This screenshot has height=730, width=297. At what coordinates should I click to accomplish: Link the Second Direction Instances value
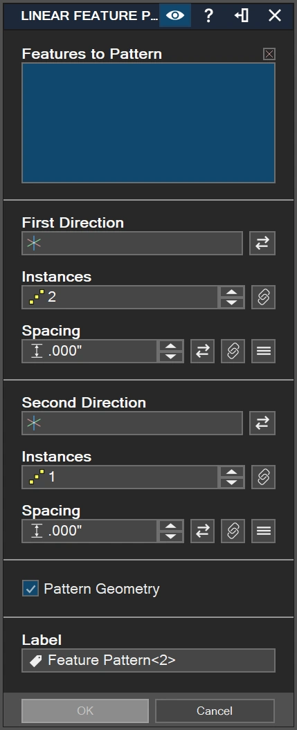click(x=264, y=477)
